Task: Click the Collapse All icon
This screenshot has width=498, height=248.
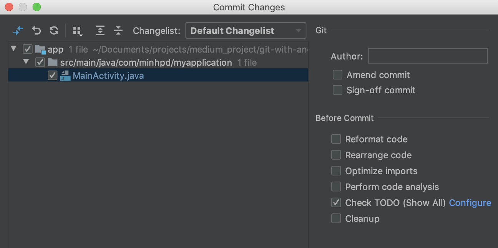Action: click(118, 31)
